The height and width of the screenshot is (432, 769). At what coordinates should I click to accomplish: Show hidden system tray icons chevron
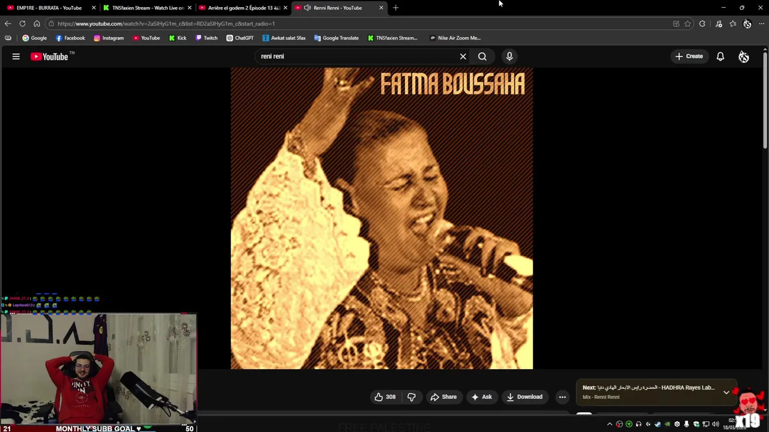610,424
